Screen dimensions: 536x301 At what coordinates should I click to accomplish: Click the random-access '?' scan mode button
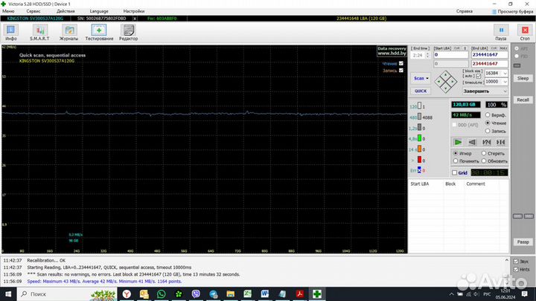click(486, 142)
